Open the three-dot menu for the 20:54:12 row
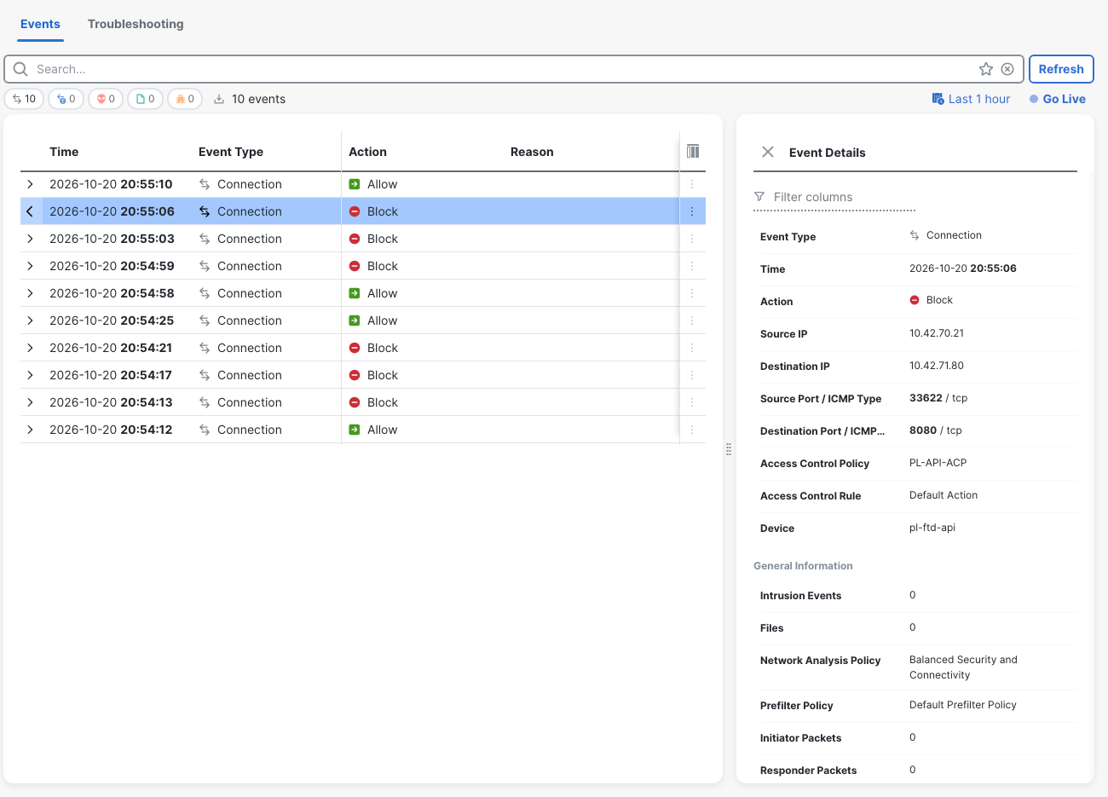 [692, 430]
